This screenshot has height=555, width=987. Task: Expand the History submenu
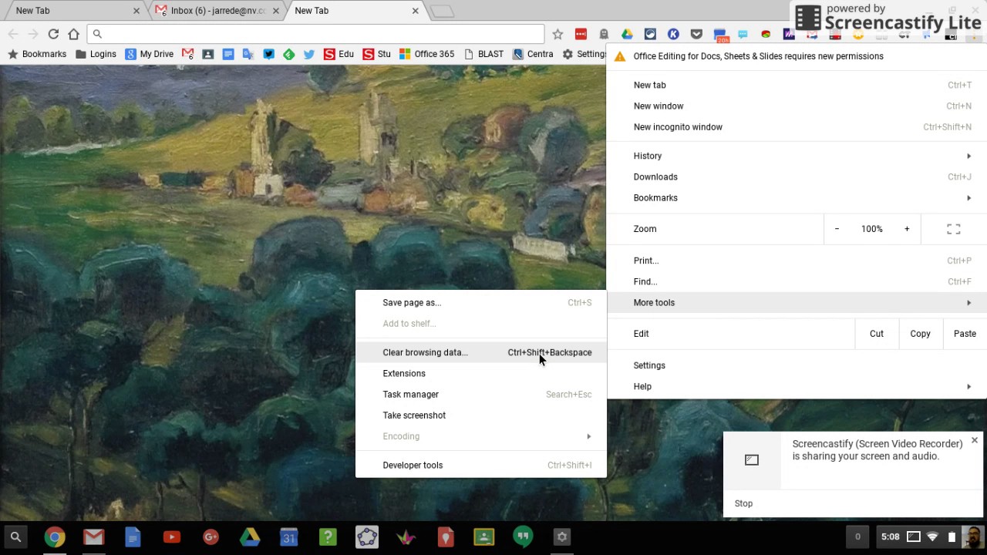pos(797,156)
